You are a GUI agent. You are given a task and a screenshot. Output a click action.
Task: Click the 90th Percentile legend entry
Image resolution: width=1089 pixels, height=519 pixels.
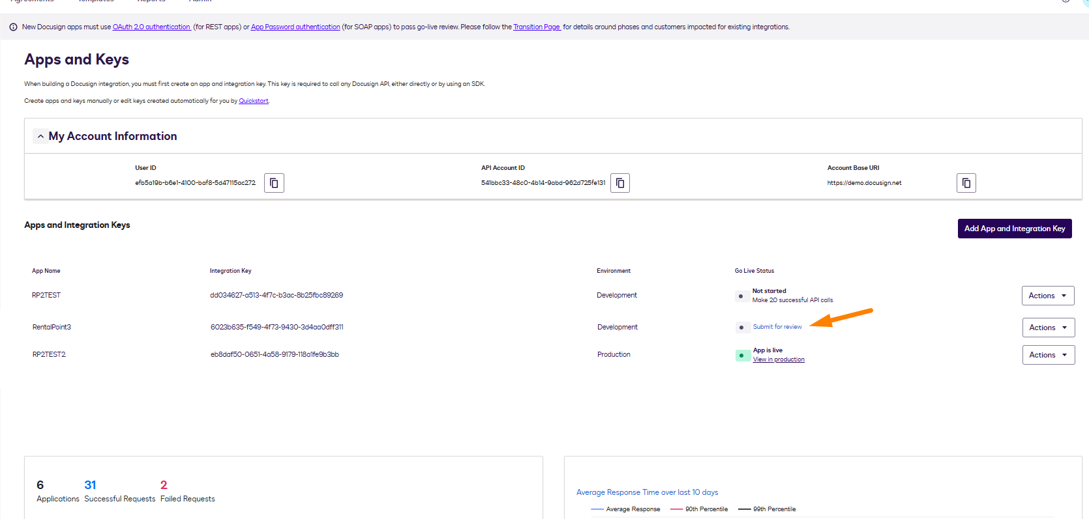pyautogui.click(x=699, y=509)
